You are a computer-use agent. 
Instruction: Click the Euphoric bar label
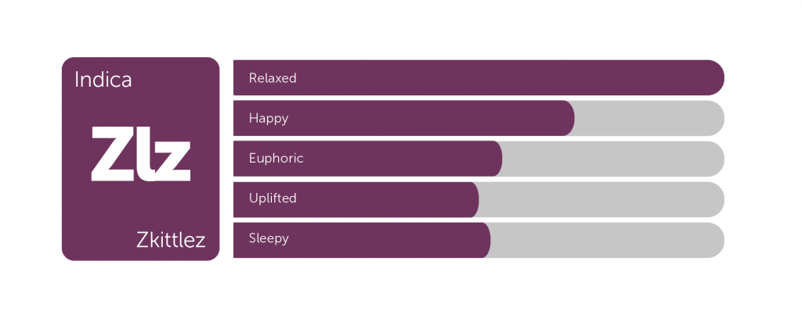point(276,159)
